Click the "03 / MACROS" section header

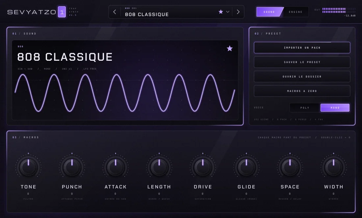pyautogui.click(x=26, y=138)
